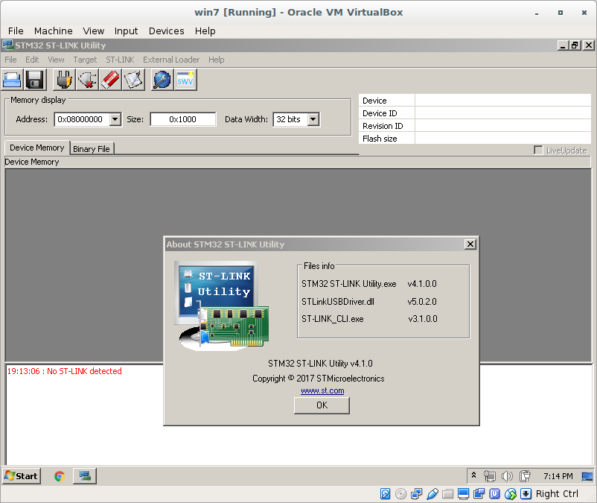597x503 pixels.
Task: Click the globe and wrench toolbar icon
Action: (x=162, y=80)
